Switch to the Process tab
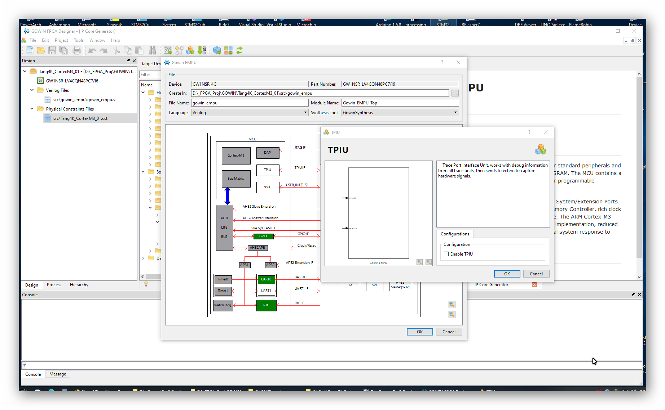Screen dimensions: 665x410 tap(54, 285)
